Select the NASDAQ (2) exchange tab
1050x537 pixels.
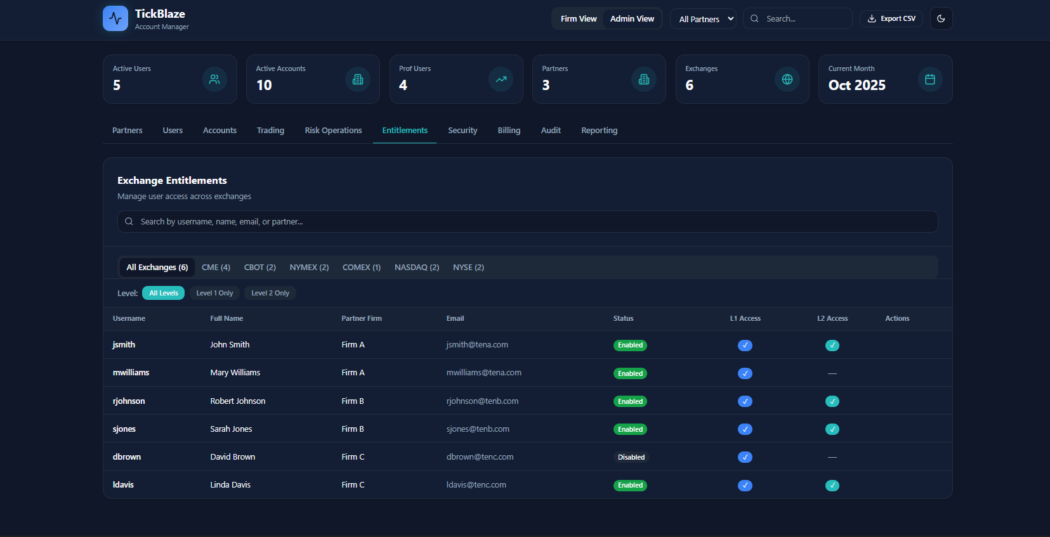coord(417,268)
